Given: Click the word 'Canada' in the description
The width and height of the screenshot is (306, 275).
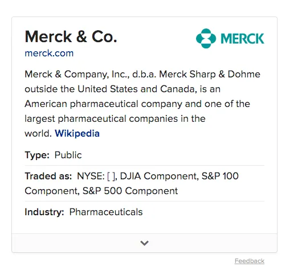Looking at the screenshot, I should (177, 89).
